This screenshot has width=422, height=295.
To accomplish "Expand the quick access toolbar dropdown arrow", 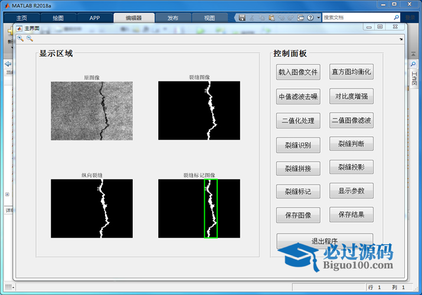I will tap(319, 18).
